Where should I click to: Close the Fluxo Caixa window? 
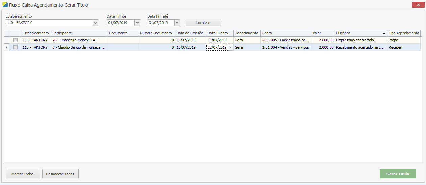click(x=418, y=5)
